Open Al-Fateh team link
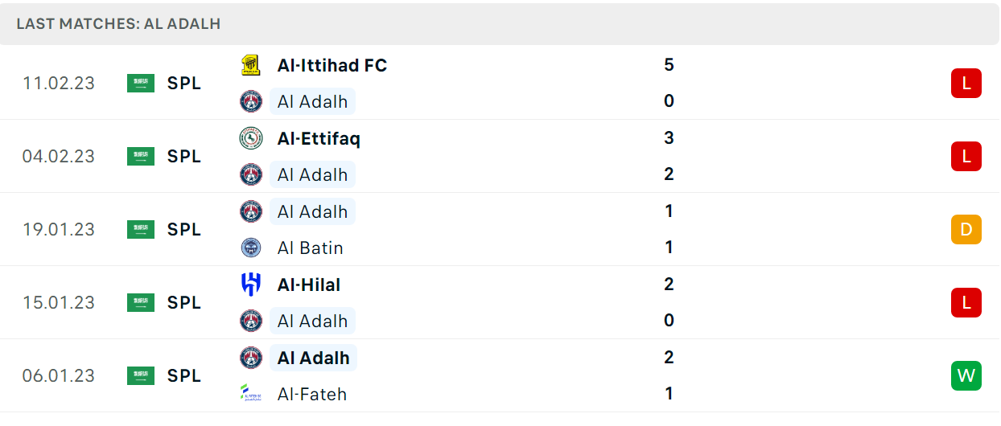The width and height of the screenshot is (1001, 426). click(x=312, y=394)
